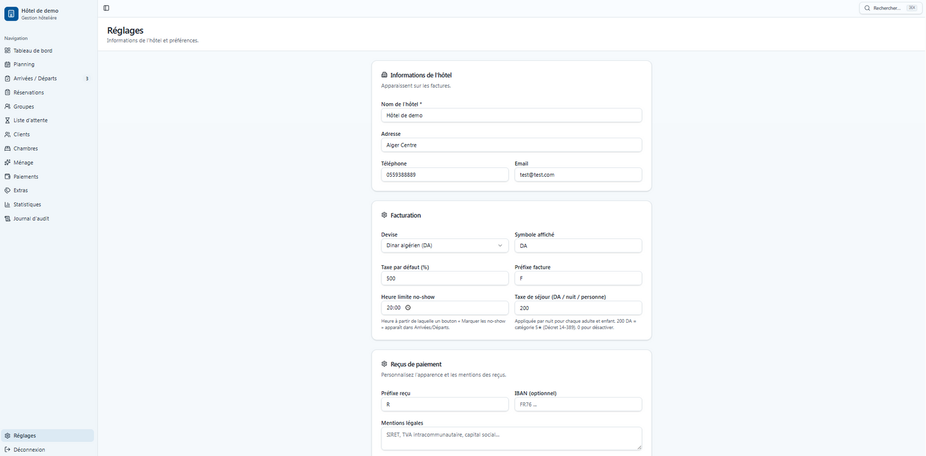Click the Mentions légales text area
This screenshot has width=926, height=456.
click(x=511, y=439)
